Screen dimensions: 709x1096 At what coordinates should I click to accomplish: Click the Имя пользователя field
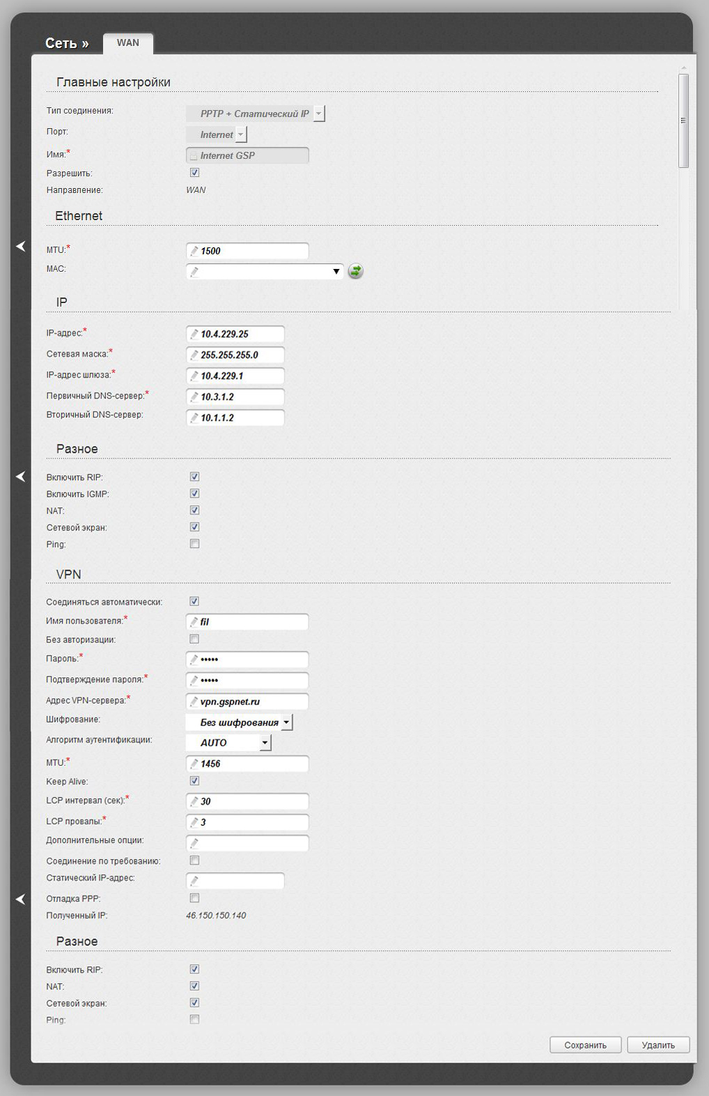point(247,622)
